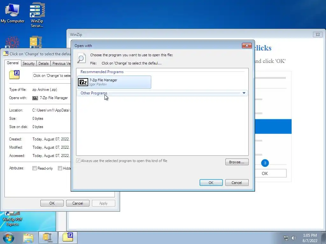Switch to the Details tab
Image resolution: width=326 pixels, height=244 pixels.
coord(43,64)
